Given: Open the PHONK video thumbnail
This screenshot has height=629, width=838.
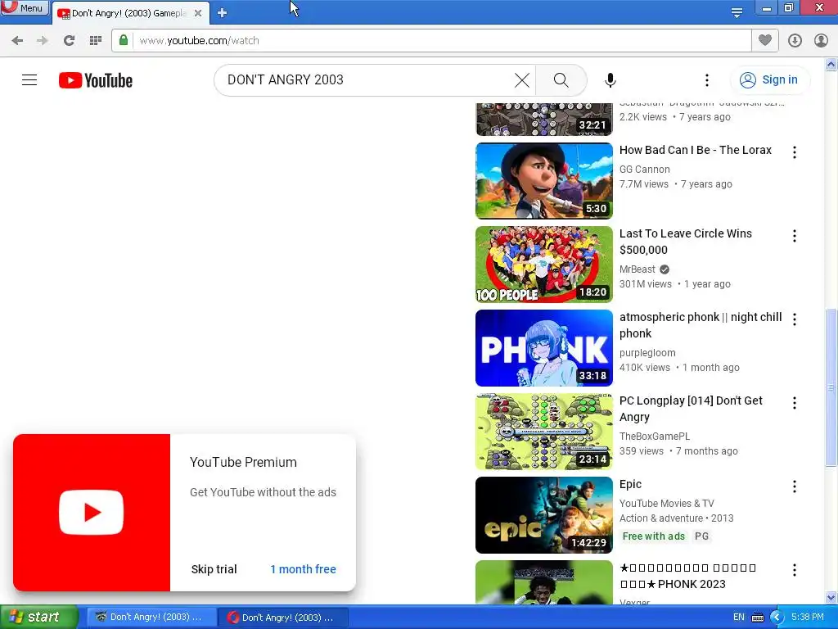Looking at the screenshot, I should (544, 347).
